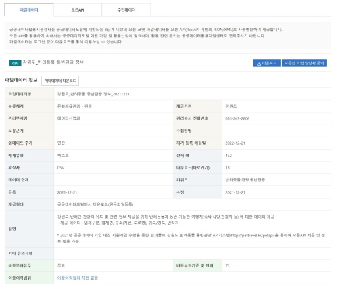
Task: Open 오류신고 및 담당자 문의
Action: pyautogui.click(x=304, y=63)
